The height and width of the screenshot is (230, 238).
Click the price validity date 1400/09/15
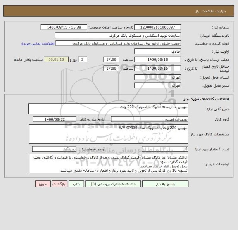coord(157,68)
